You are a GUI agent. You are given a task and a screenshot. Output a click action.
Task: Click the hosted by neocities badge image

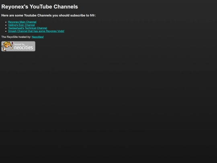[x=18, y=46]
